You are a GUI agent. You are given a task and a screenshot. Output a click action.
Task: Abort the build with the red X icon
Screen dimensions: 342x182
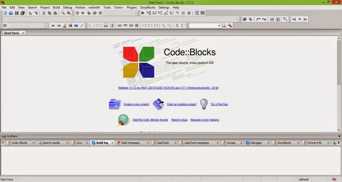(100, 13)
